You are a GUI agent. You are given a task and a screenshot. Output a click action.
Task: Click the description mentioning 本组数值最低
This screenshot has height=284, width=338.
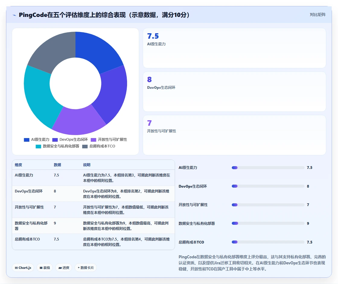126,210
